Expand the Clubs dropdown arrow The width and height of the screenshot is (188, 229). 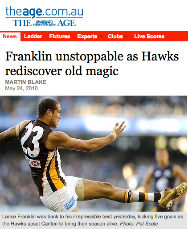tap(127, 36)
